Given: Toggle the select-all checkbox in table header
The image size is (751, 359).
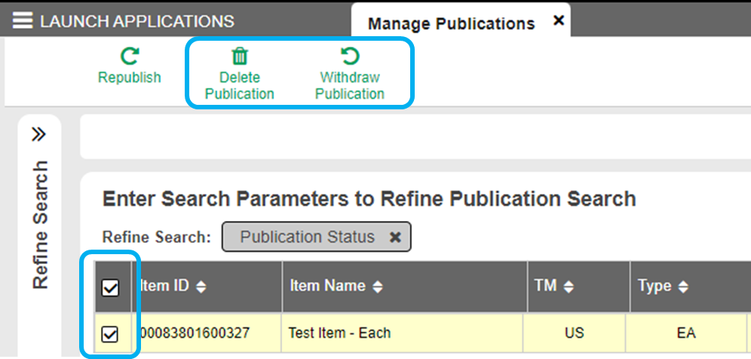Looking at the screenshot, I should coord(110,287).
